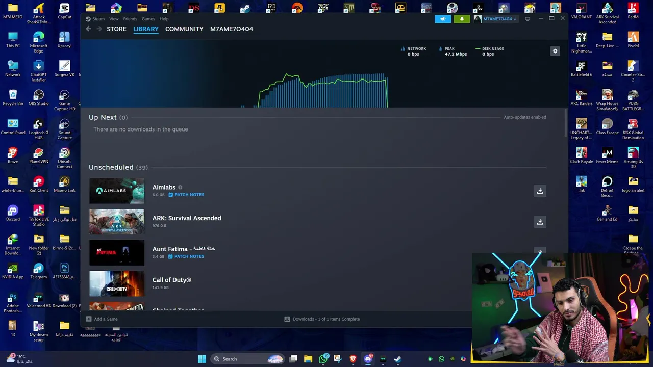Select the Riot Client desktop icon
The image size is (653, 367).
tap(39, 184)
